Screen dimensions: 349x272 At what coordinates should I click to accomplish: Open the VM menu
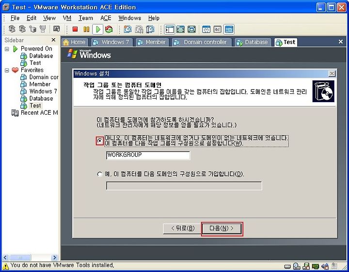67,18
